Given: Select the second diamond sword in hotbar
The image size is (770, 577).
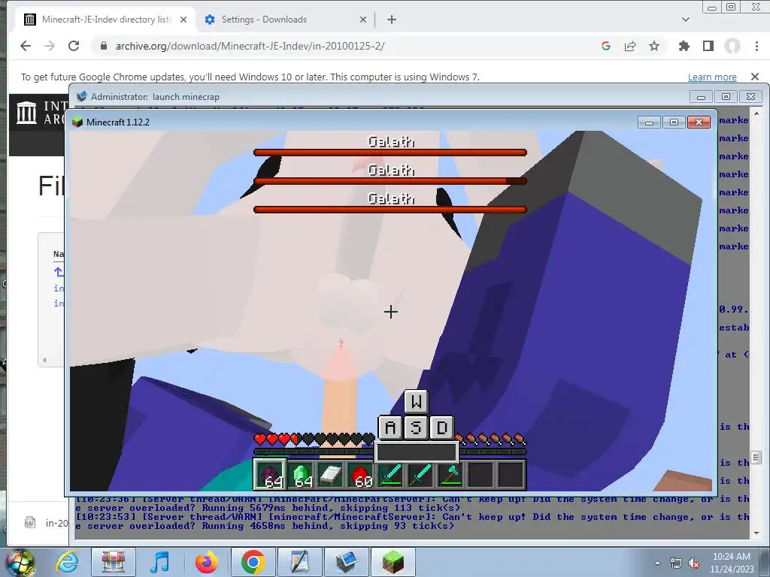Looking at the screenshot, I should [421, 475].
